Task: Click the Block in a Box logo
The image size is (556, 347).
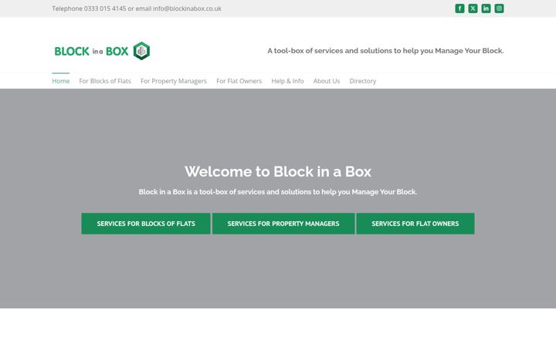Action: [x=103, y=51]
